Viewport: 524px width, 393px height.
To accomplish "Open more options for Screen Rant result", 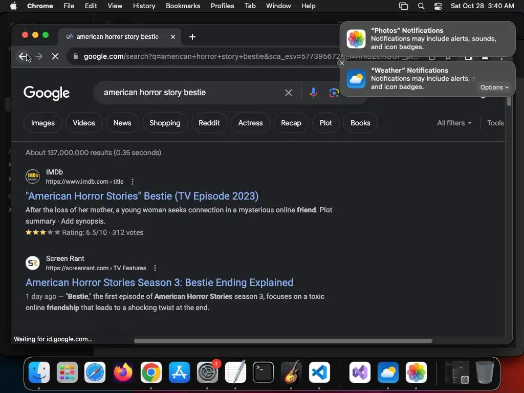I will [x=155, y=268].
